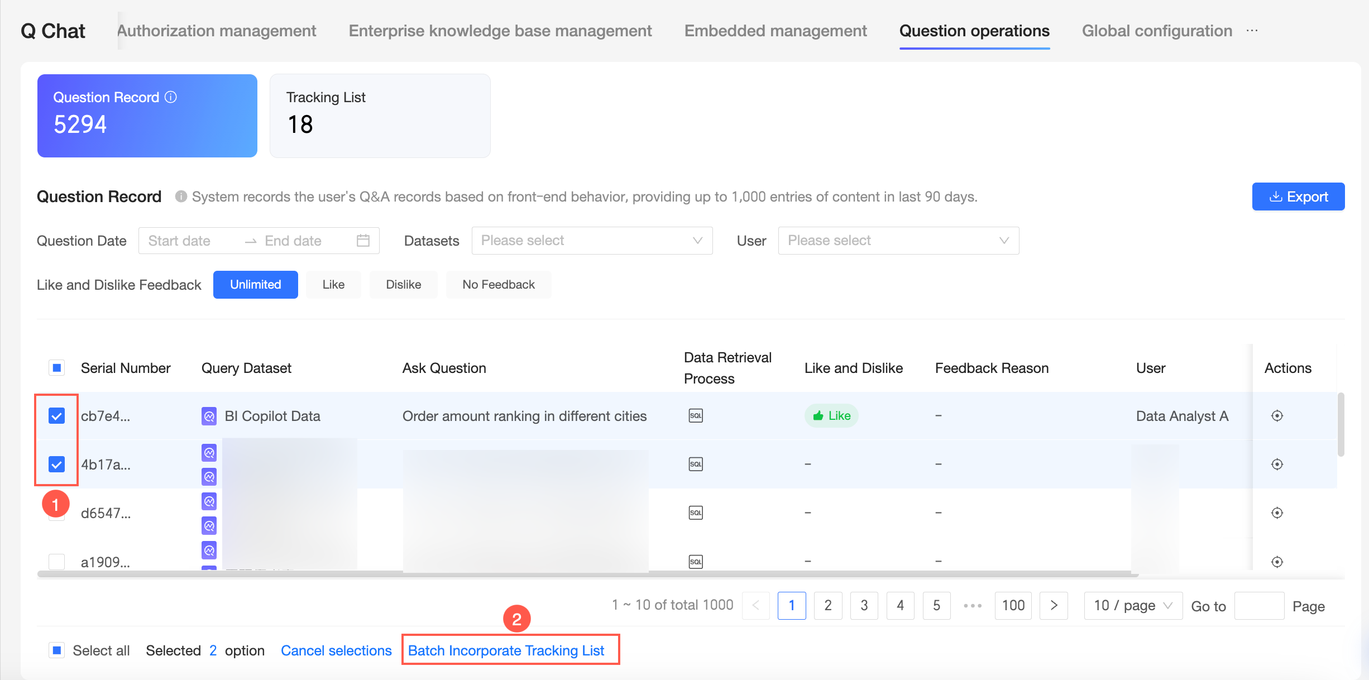Image resolution: width=1369 pixels, height=680 pixels.
Task: Toggle the Select all checkbox at bottom
Action: click(56, 650)
